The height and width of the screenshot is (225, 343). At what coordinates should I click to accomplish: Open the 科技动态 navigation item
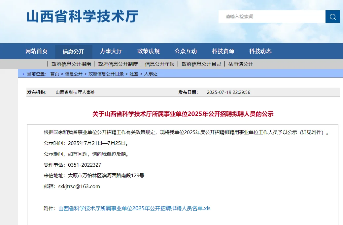click(x=260, y=51)
